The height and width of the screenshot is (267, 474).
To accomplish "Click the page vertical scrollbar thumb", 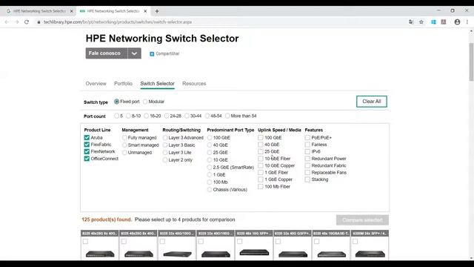I will [471, 62].
